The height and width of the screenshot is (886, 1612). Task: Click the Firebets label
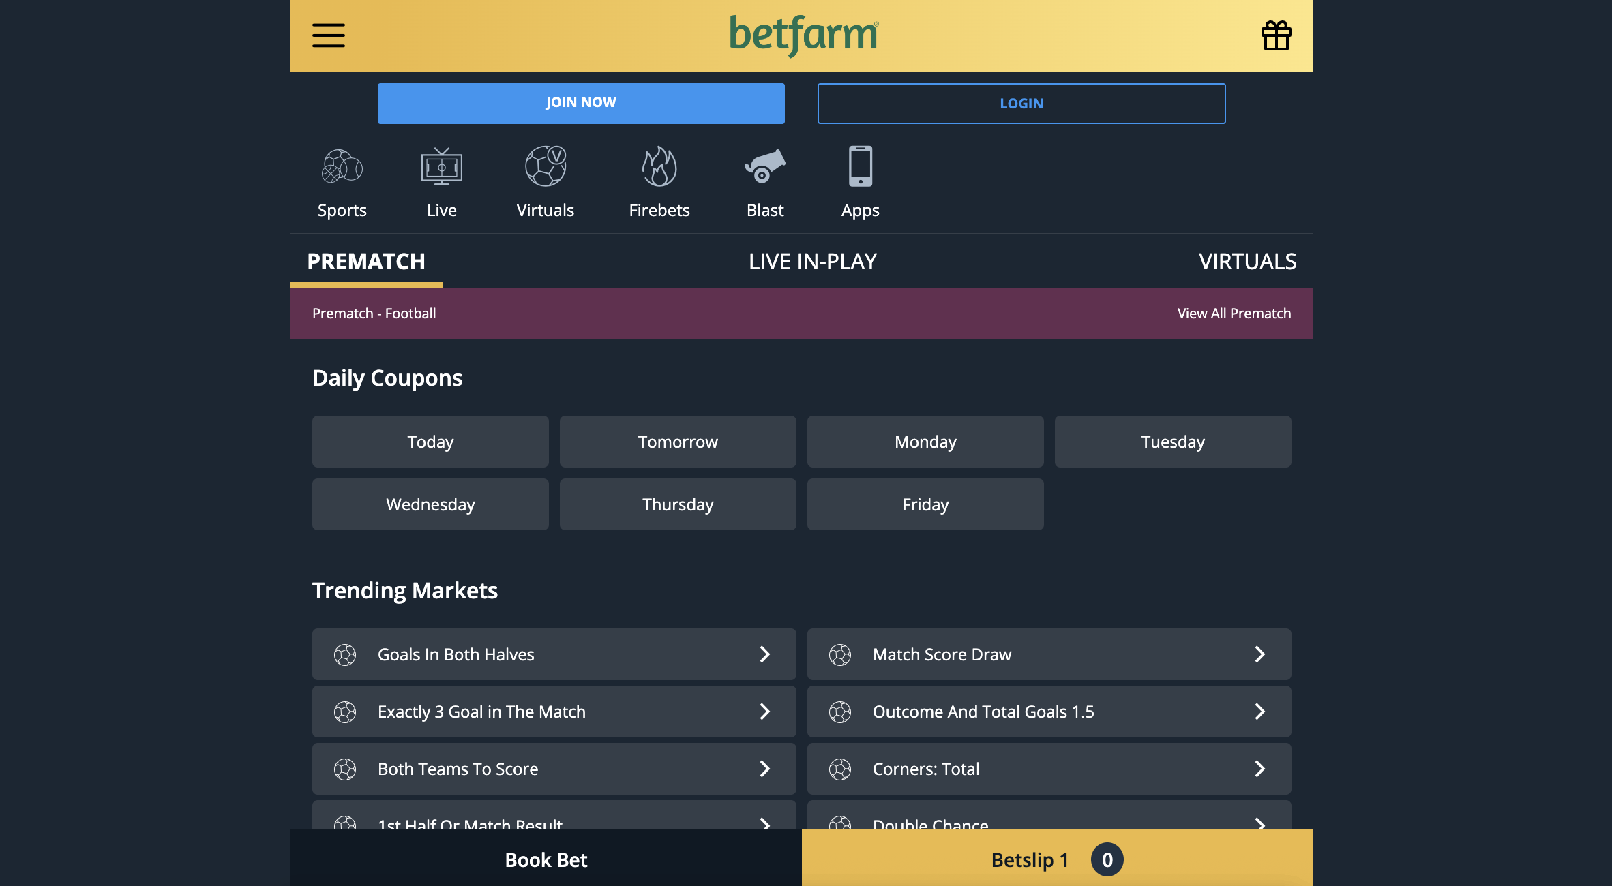[659, 211]
